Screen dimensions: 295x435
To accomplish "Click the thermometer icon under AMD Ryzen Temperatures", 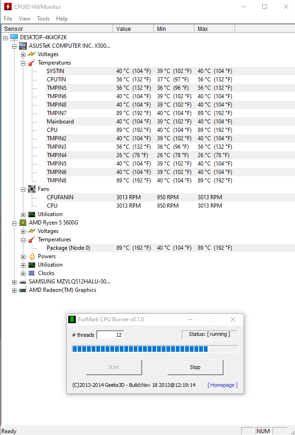I will 32,239.
